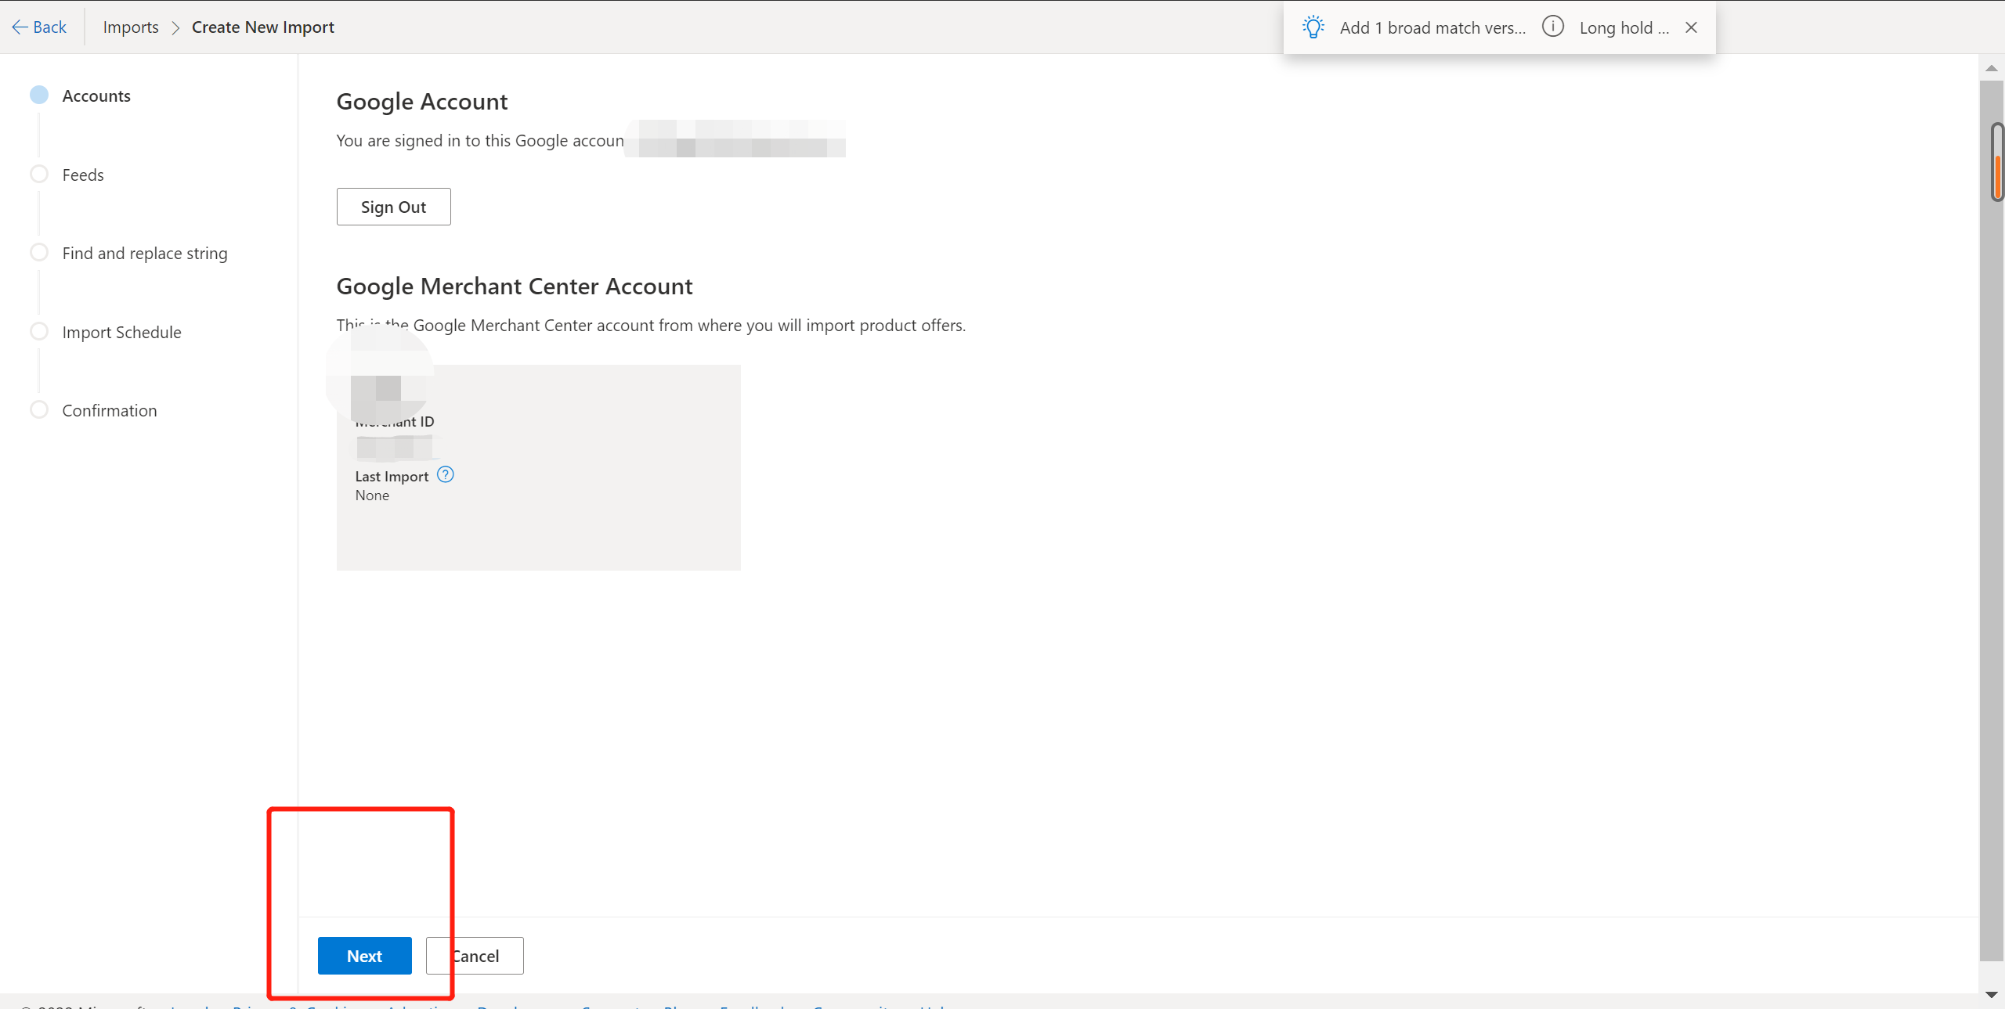Click the Google Merchant Center Account heading
The image size is (2005, 1009).
click(515, 286)
